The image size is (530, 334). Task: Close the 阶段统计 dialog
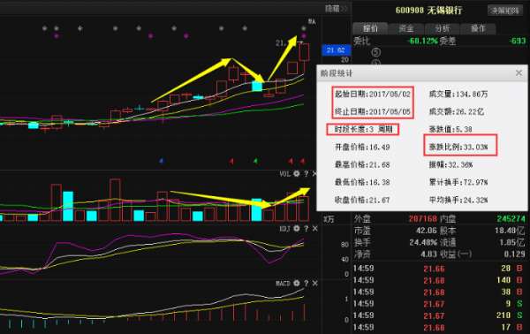tap(519, 73)
